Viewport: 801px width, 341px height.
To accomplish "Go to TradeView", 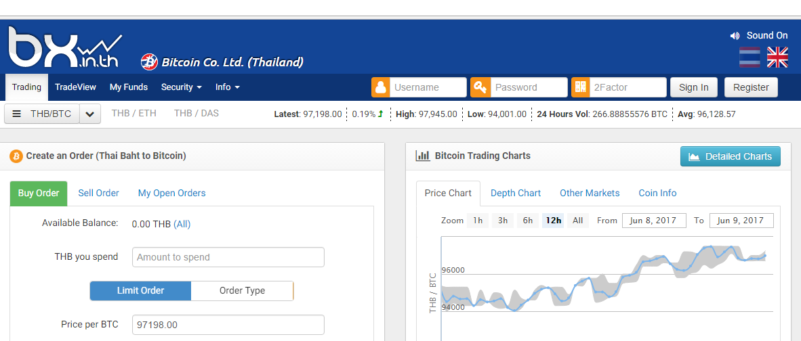I will 76,87.
